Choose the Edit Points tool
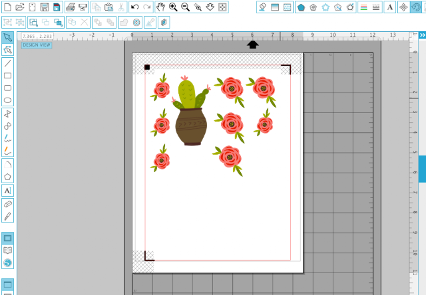This screenshot has height=295, width=426. pyautogui.click(x=7, y=50)
